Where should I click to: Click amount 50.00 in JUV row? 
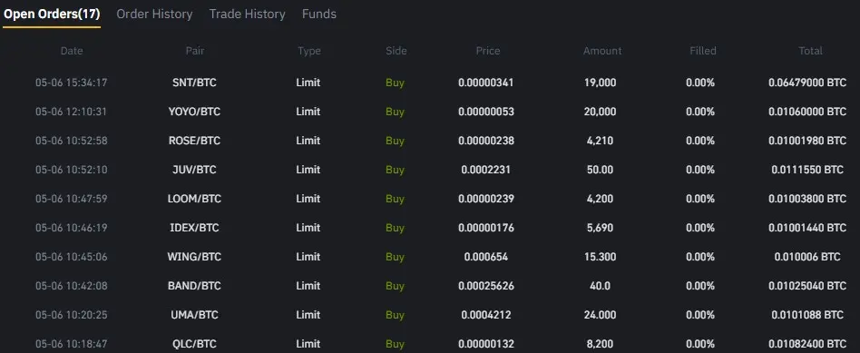(x=600, y=171)
